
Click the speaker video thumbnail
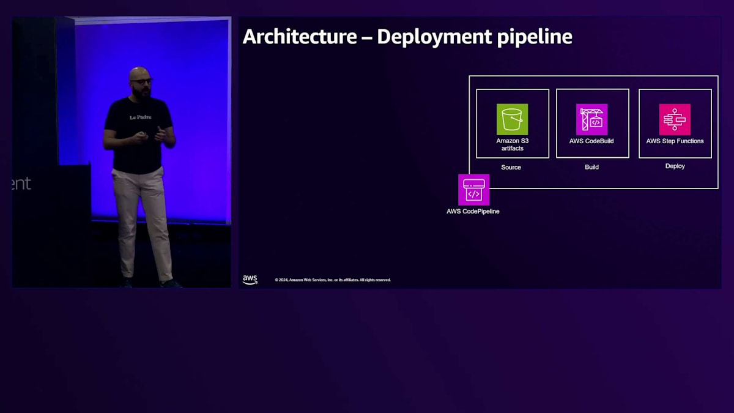pos(122,152)
